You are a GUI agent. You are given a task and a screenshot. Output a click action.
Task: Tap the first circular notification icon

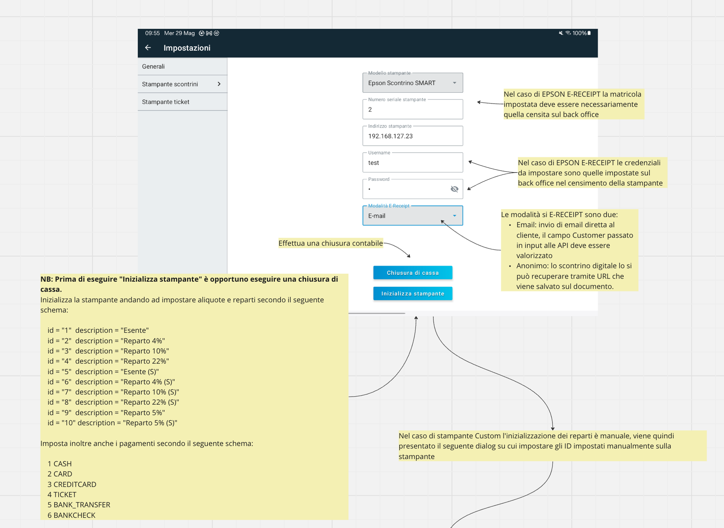coord(202,33)
